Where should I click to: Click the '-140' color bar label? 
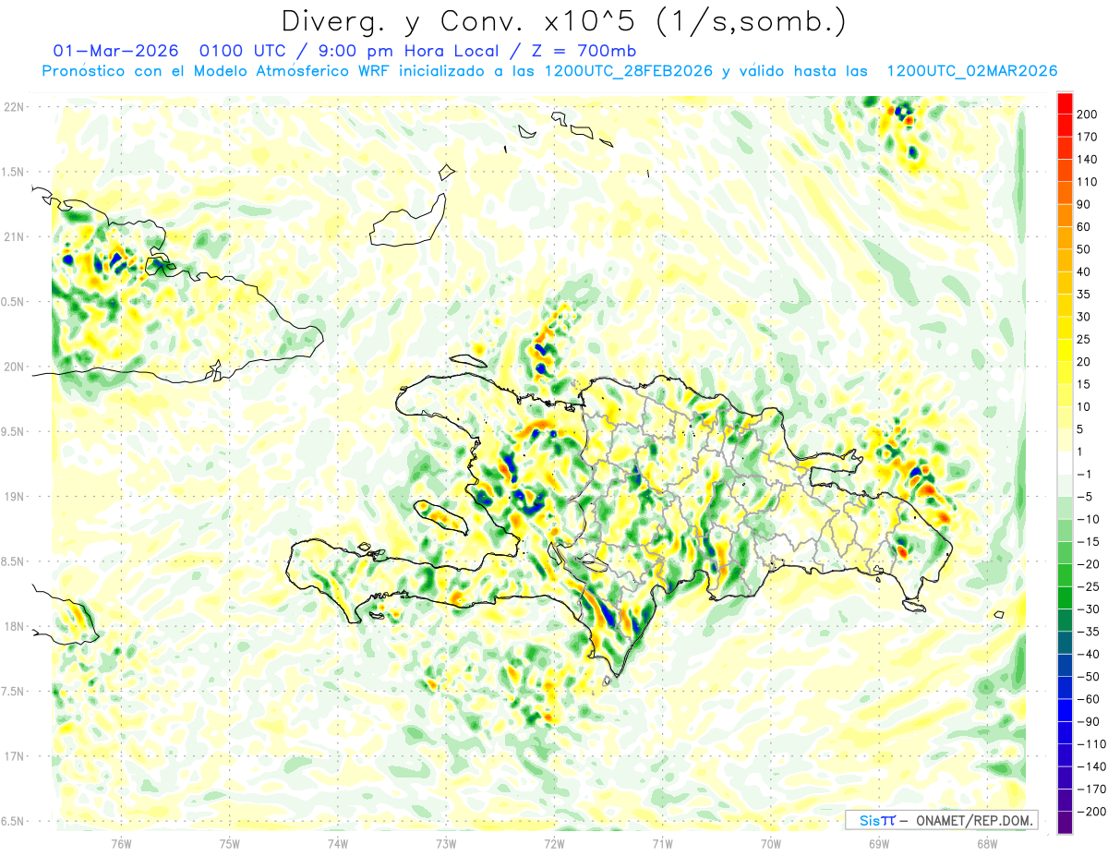[1090, 766]
